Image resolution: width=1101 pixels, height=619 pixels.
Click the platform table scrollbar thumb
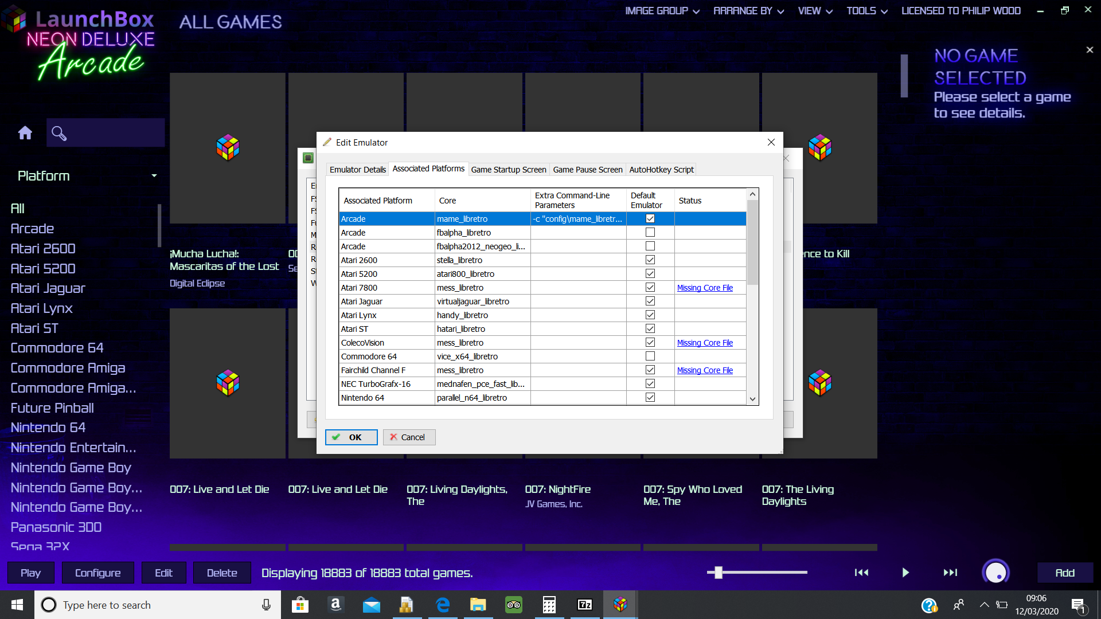coord(752,242)
